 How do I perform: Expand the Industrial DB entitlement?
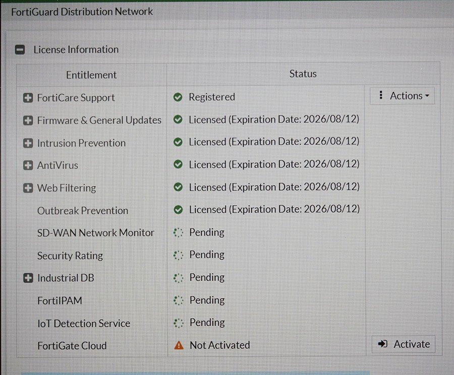(28, 278)
